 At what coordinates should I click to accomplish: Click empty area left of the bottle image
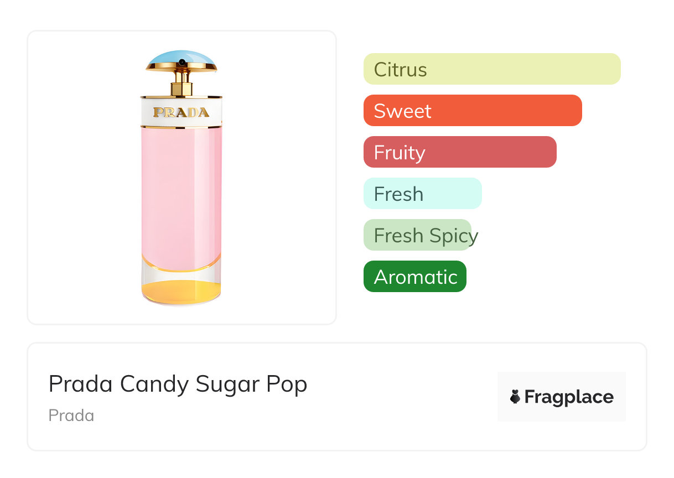click(83, 177)
